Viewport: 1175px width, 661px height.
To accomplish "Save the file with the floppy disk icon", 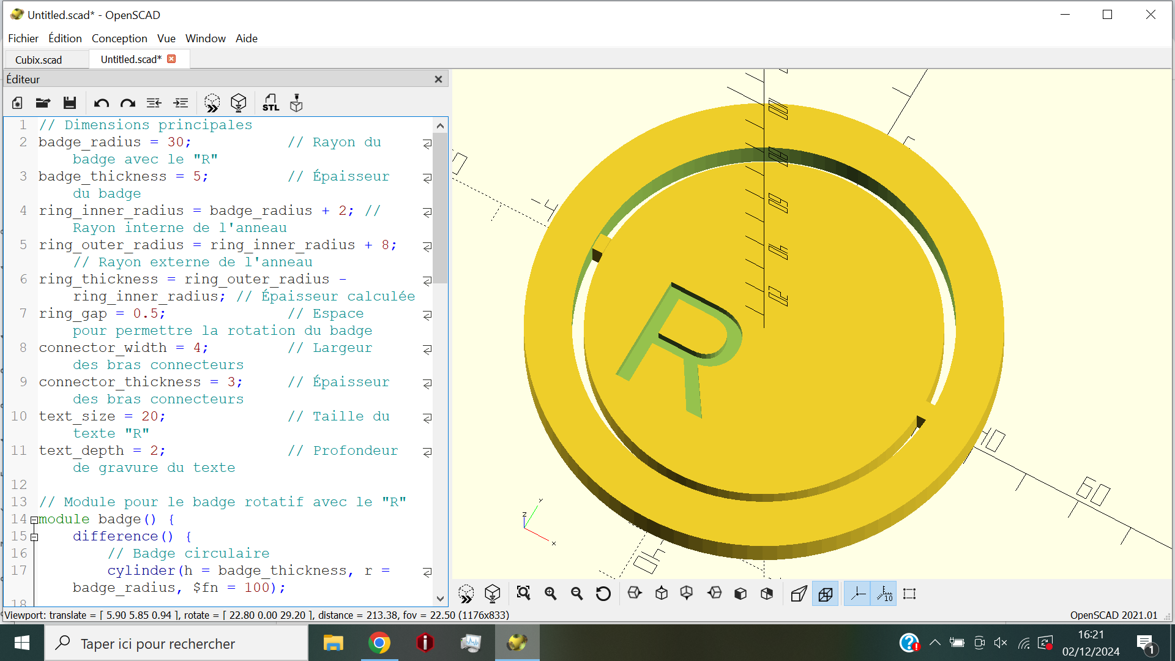I will pos(70,103).
